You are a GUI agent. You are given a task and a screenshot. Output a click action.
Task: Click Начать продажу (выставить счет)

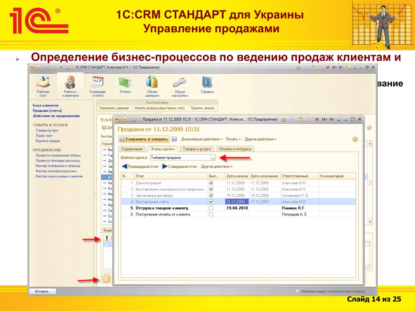pyautogui.click(x=160, y=108)
